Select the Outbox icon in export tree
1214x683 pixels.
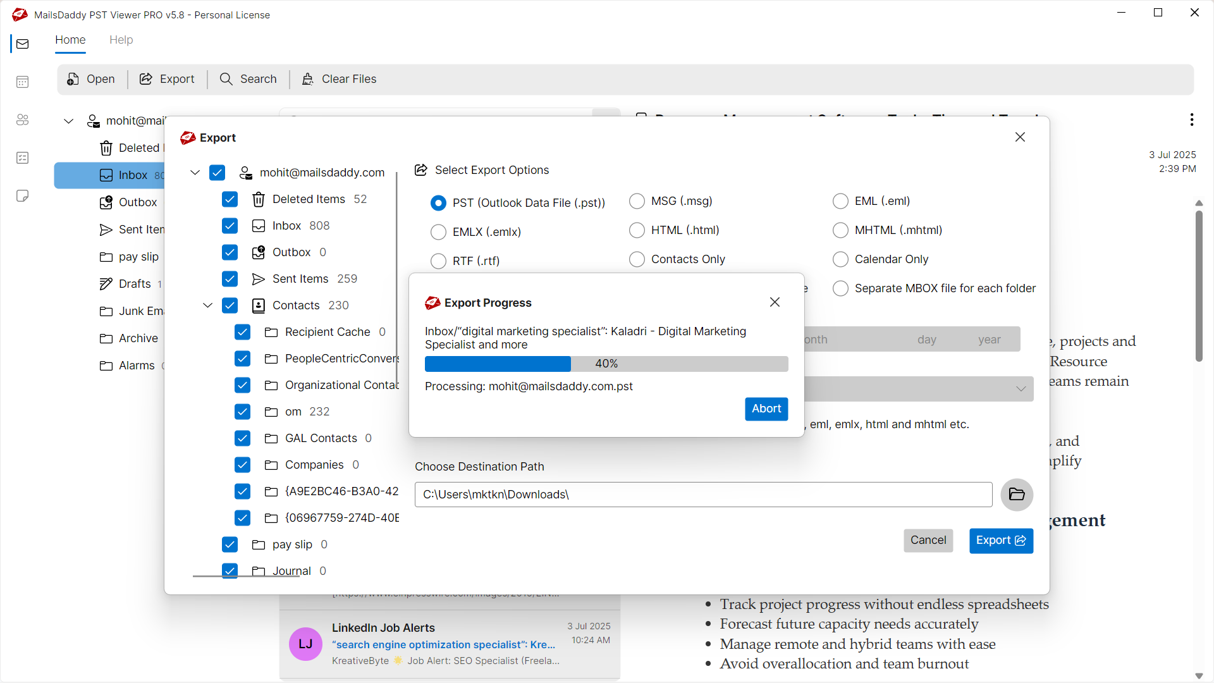(258, 252)
